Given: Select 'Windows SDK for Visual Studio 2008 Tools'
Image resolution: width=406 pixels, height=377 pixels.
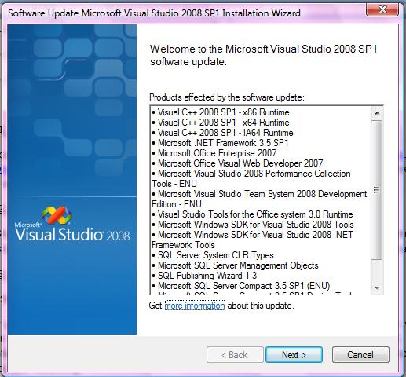Looking at the screenshot, I should (253, 225).
